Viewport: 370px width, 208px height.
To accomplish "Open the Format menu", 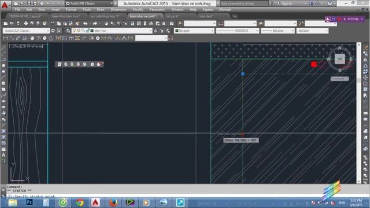I will click(x=71, y=9).
